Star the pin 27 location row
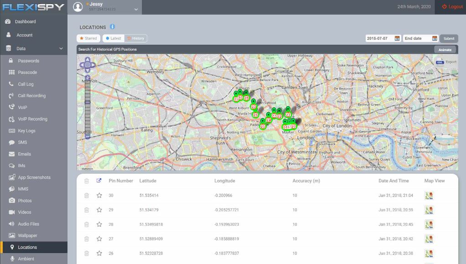 99,239
